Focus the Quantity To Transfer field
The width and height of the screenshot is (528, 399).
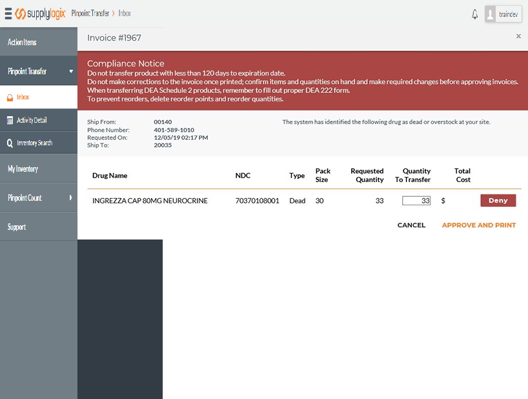pyautogui.click(x=416, y=201)
